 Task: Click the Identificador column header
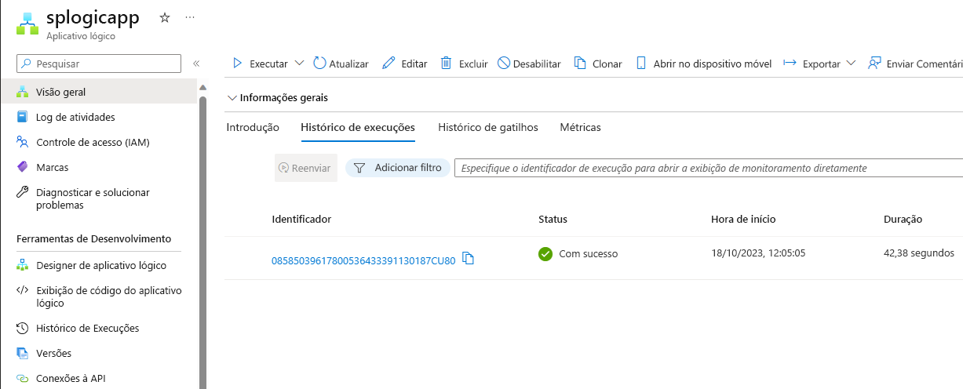[x=301, y=220]
